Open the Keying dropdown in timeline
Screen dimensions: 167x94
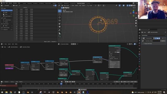point(13,82)
